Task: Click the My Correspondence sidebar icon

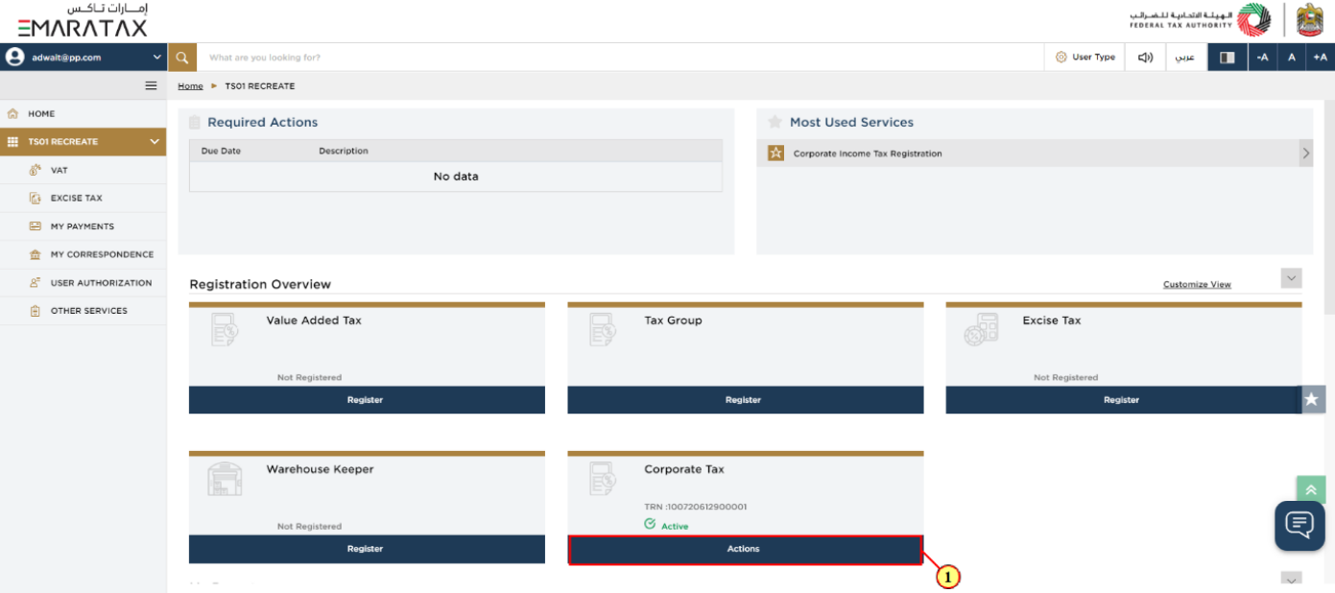Action: click(x=36, y=254)
